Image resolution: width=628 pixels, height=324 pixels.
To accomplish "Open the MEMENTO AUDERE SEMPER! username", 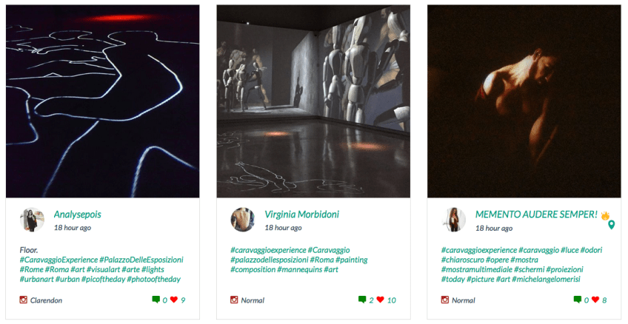I will coord(536,215).
